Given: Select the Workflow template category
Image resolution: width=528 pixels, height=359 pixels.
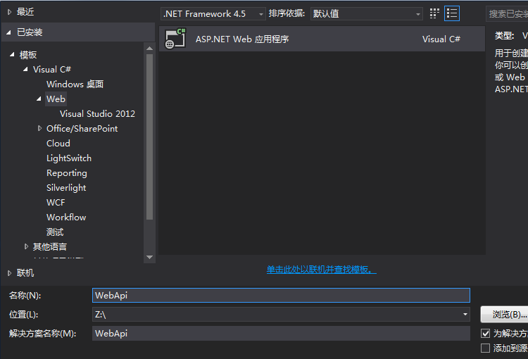Looking at the screenshot, I should coord(66,218).
